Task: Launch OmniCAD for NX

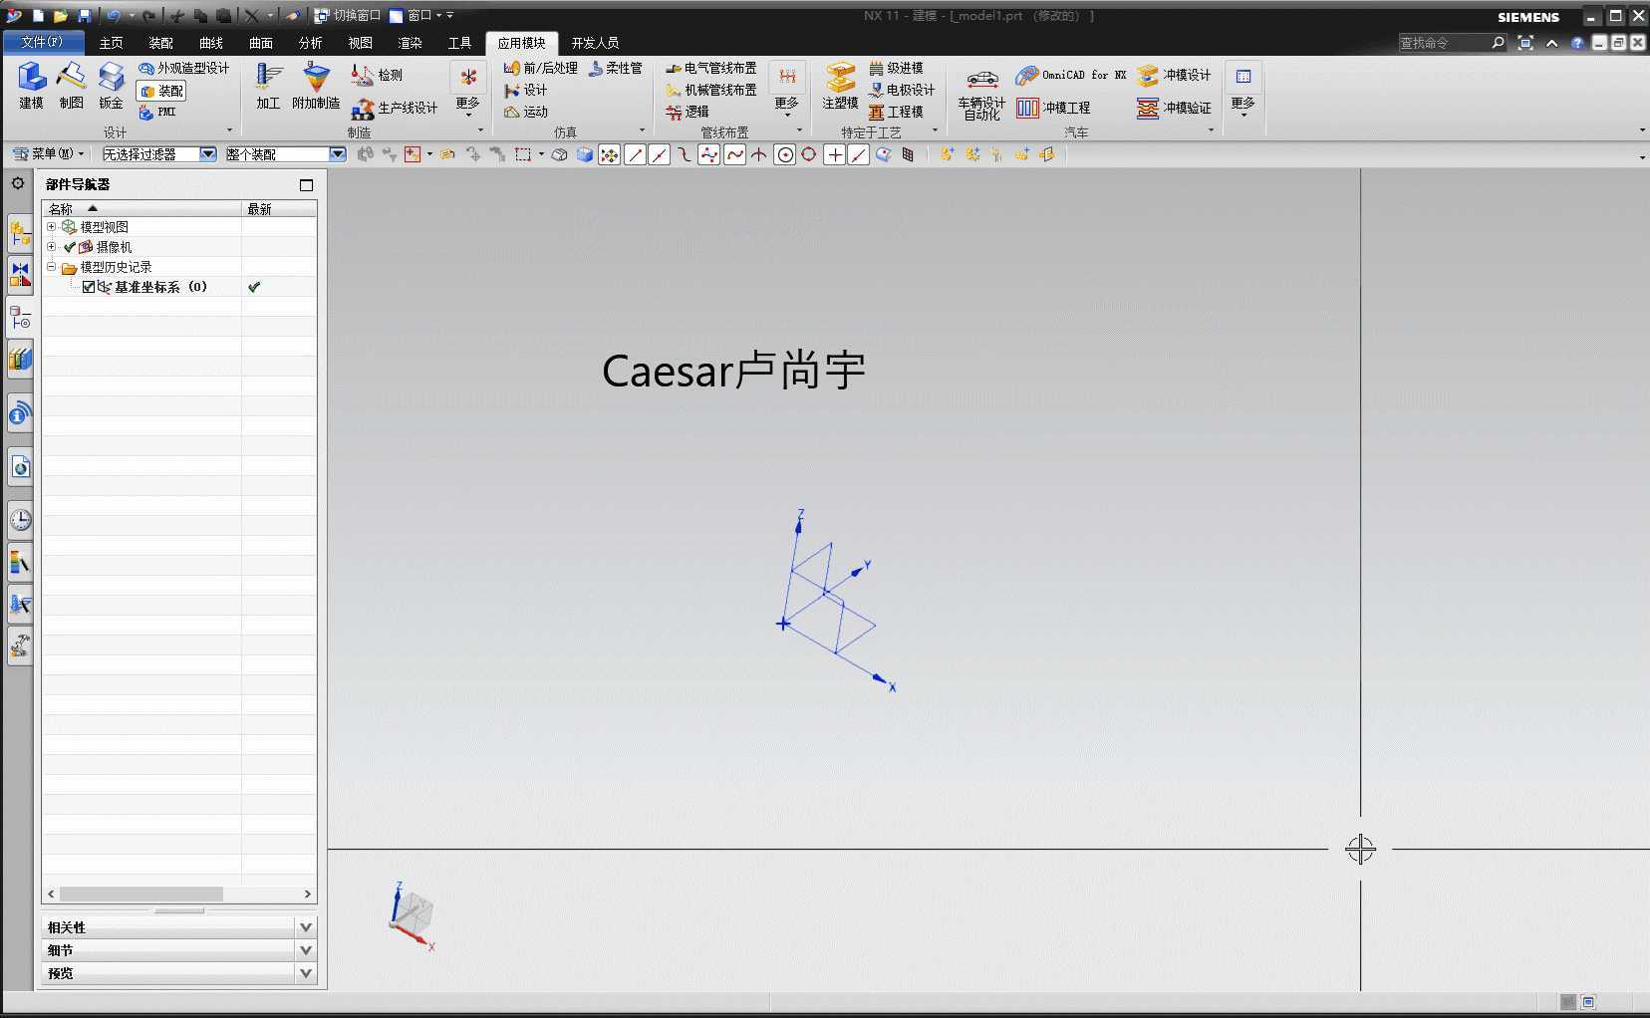Action: point(1071,75)
